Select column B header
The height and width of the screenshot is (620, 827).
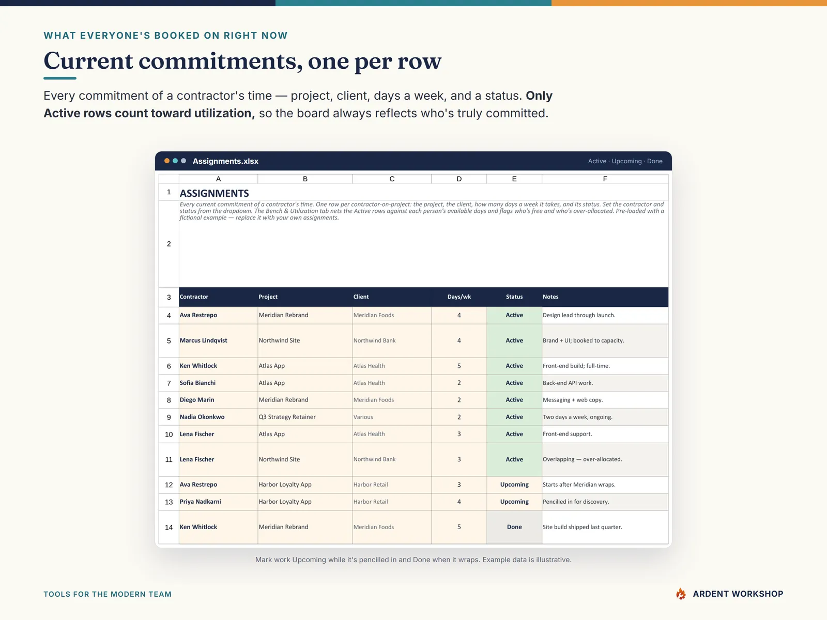[305, 179]
